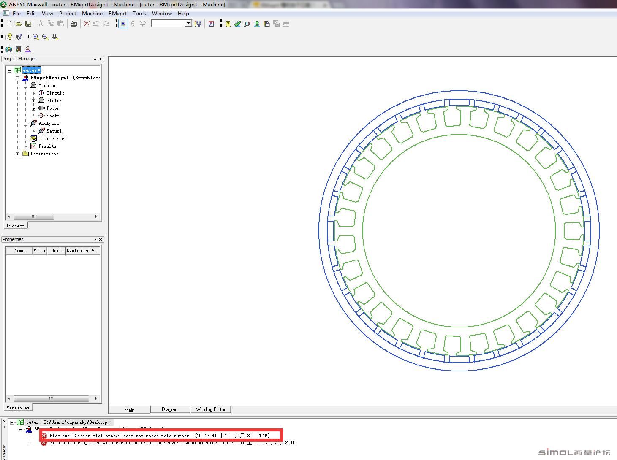Click the Variables tab in Properties
The image size is (617, 460).
pos(18,408)
